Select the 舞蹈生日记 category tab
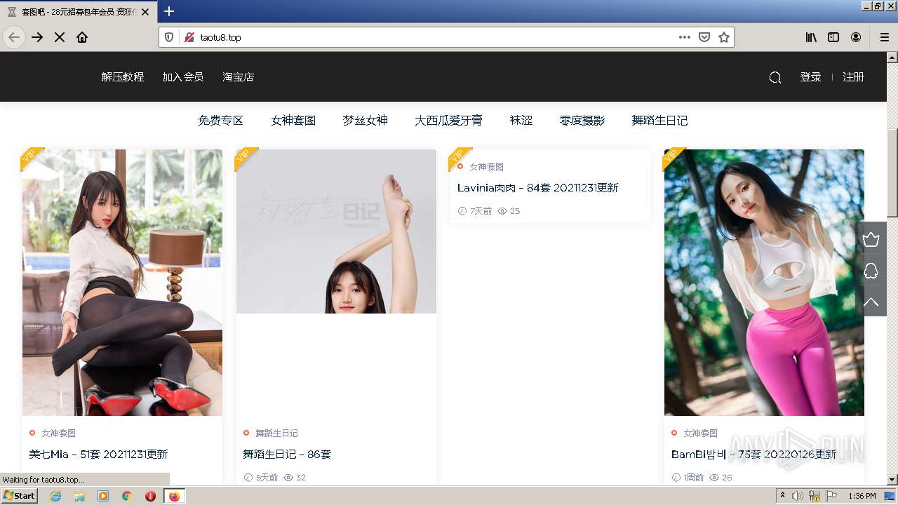 tap(659, 121)
